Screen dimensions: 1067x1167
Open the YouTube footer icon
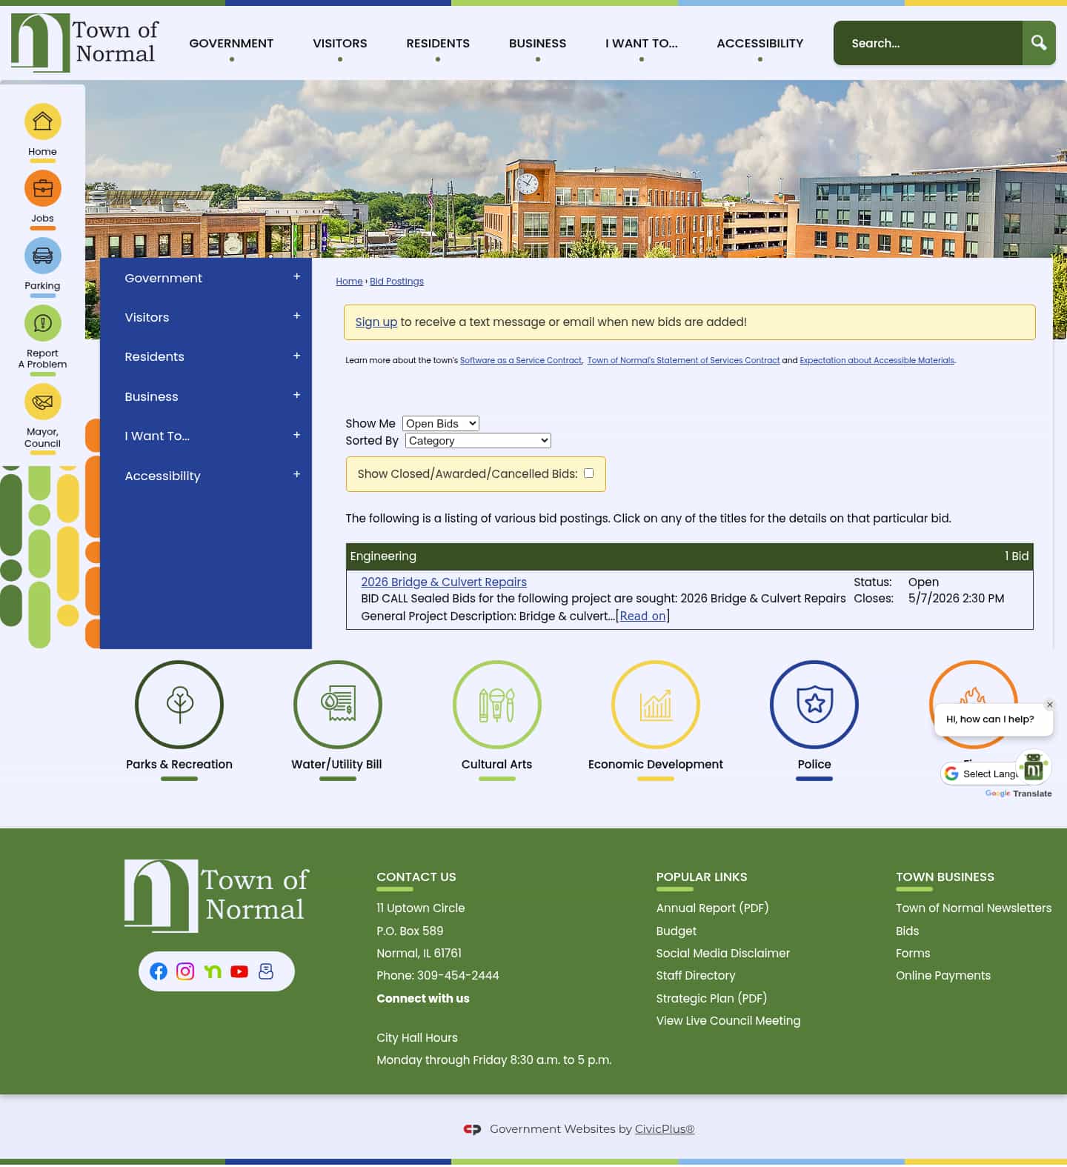239,971
